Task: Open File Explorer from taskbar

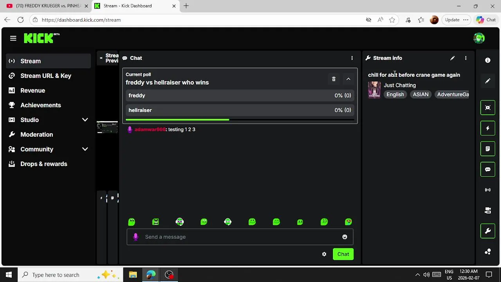Action: pyautogui.click(x=133, y=275)
